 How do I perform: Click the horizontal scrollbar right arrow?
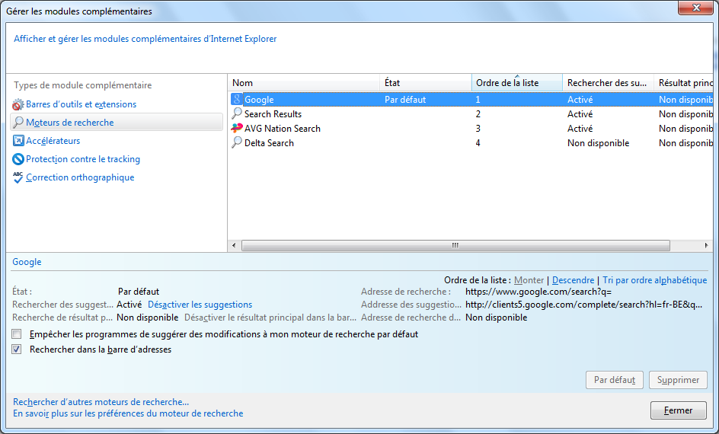click(706, 246)
